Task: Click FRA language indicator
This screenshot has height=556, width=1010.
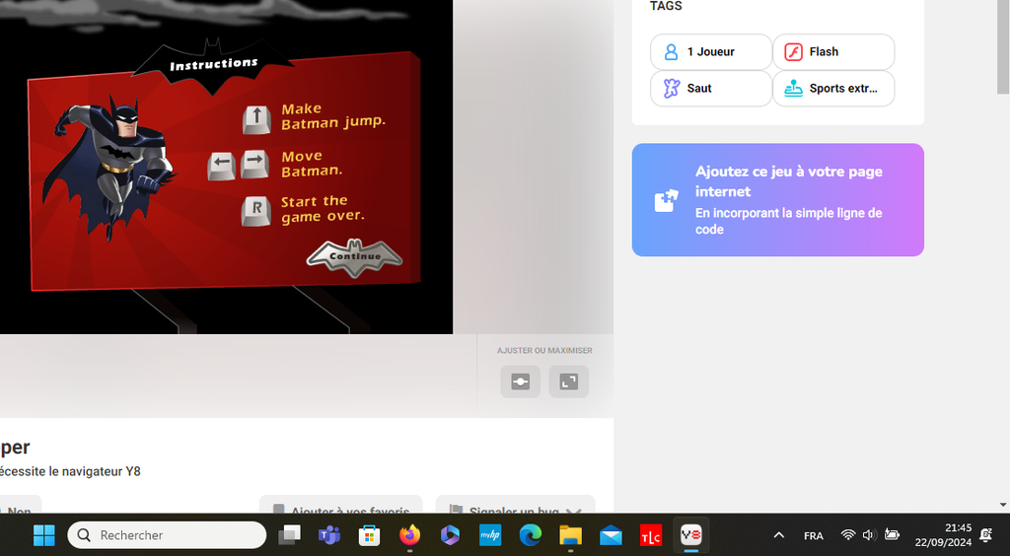Action: [x=814, y=535]
